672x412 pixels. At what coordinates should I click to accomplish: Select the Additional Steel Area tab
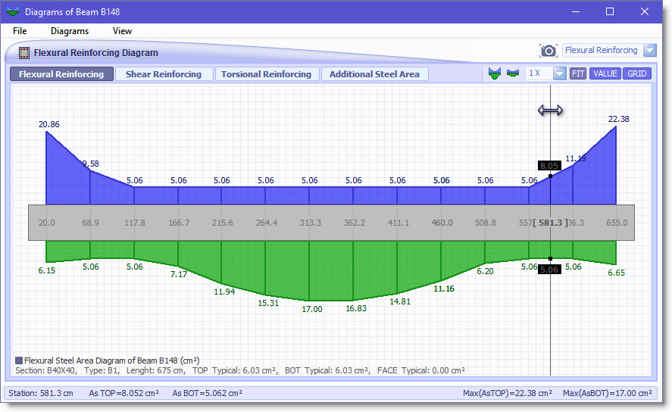(374, 74)
